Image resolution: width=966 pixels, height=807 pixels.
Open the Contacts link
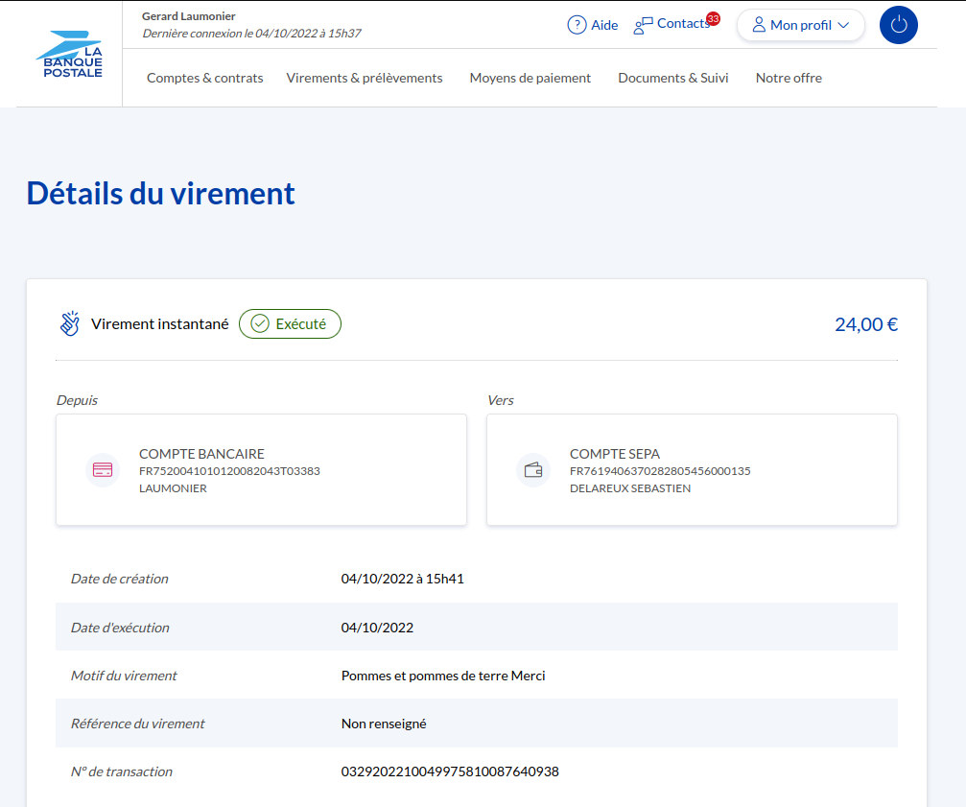[682, 24]
